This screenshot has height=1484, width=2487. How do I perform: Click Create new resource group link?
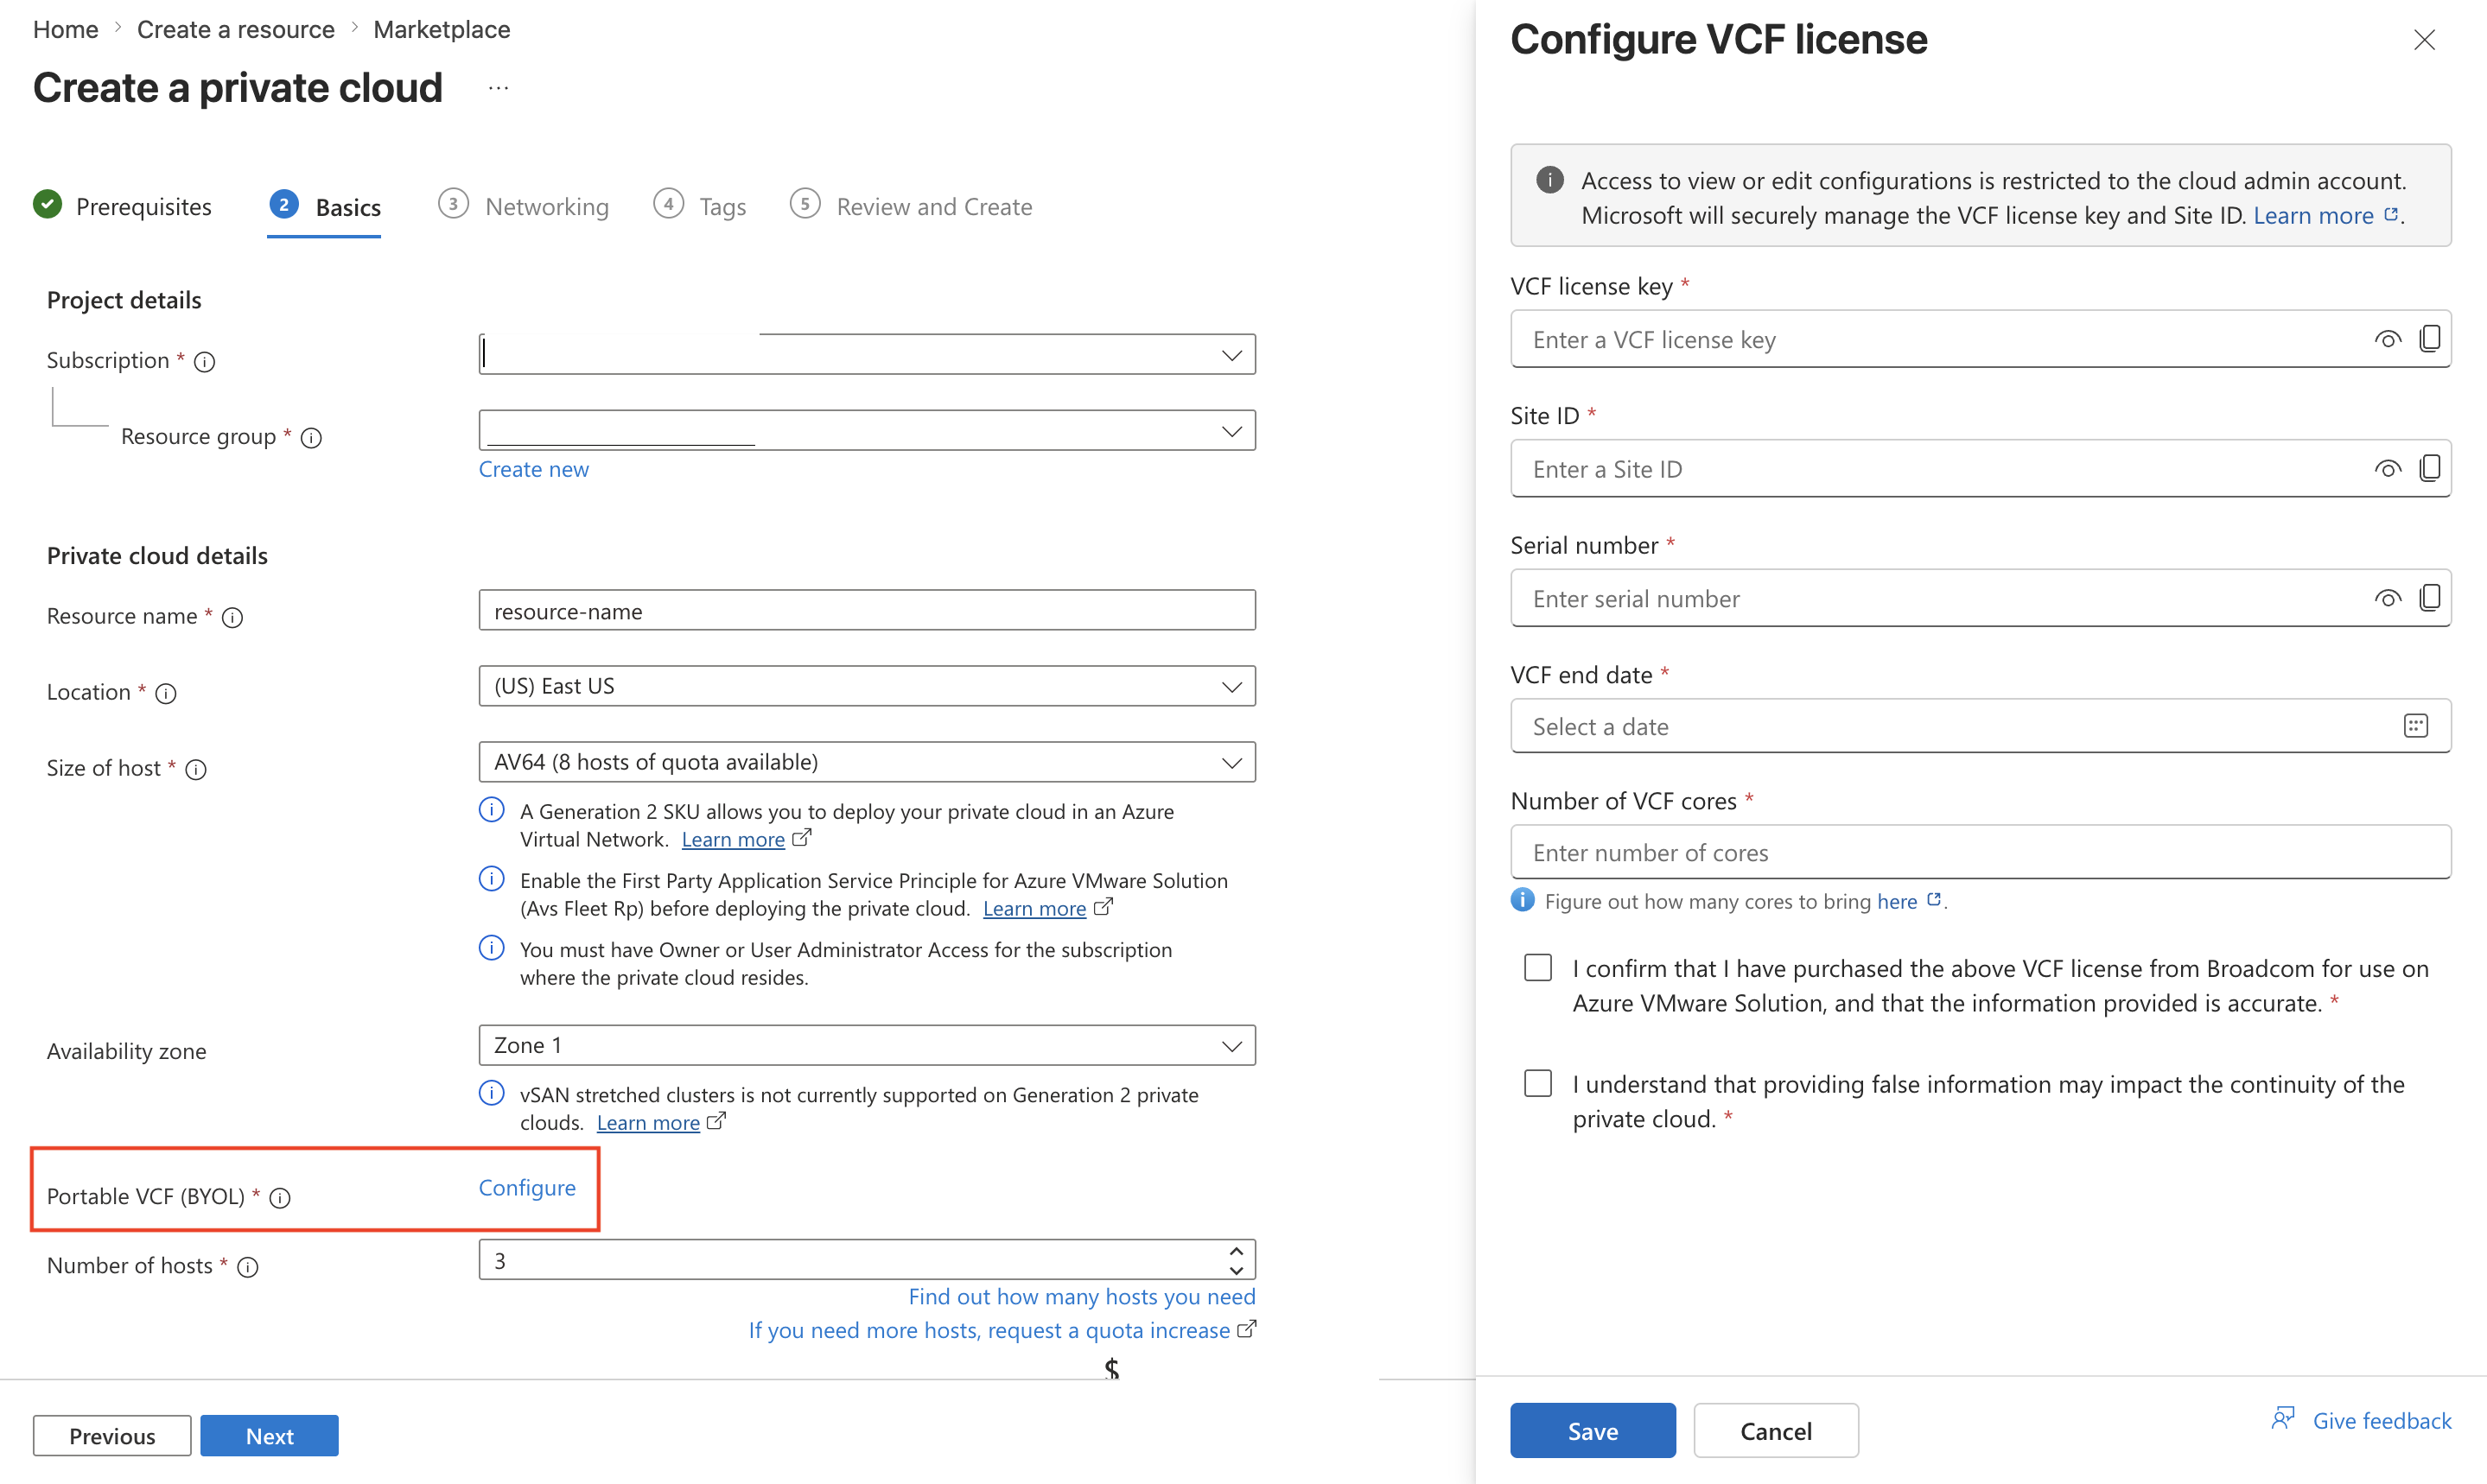[x=533, y=469]
